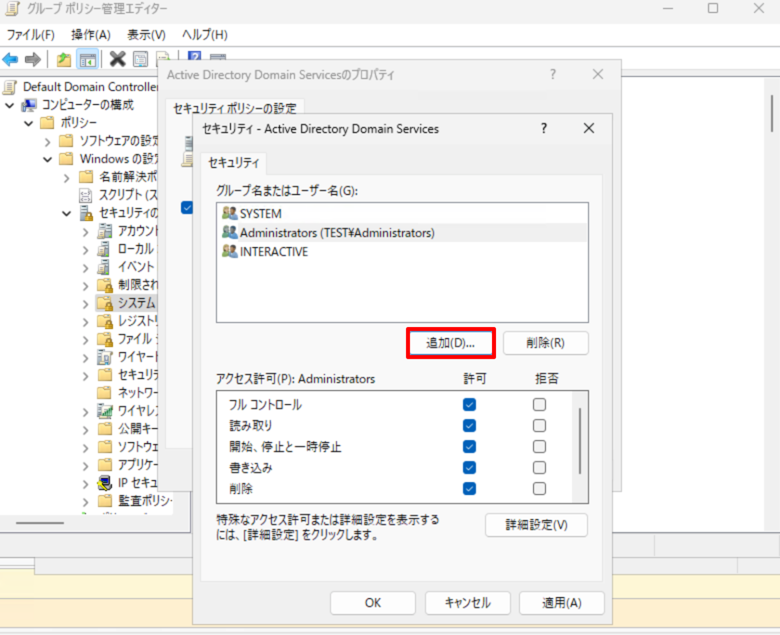780x635 pixels.
Task: Click the Up one level folder icon
Action: (x=64, y=59)
